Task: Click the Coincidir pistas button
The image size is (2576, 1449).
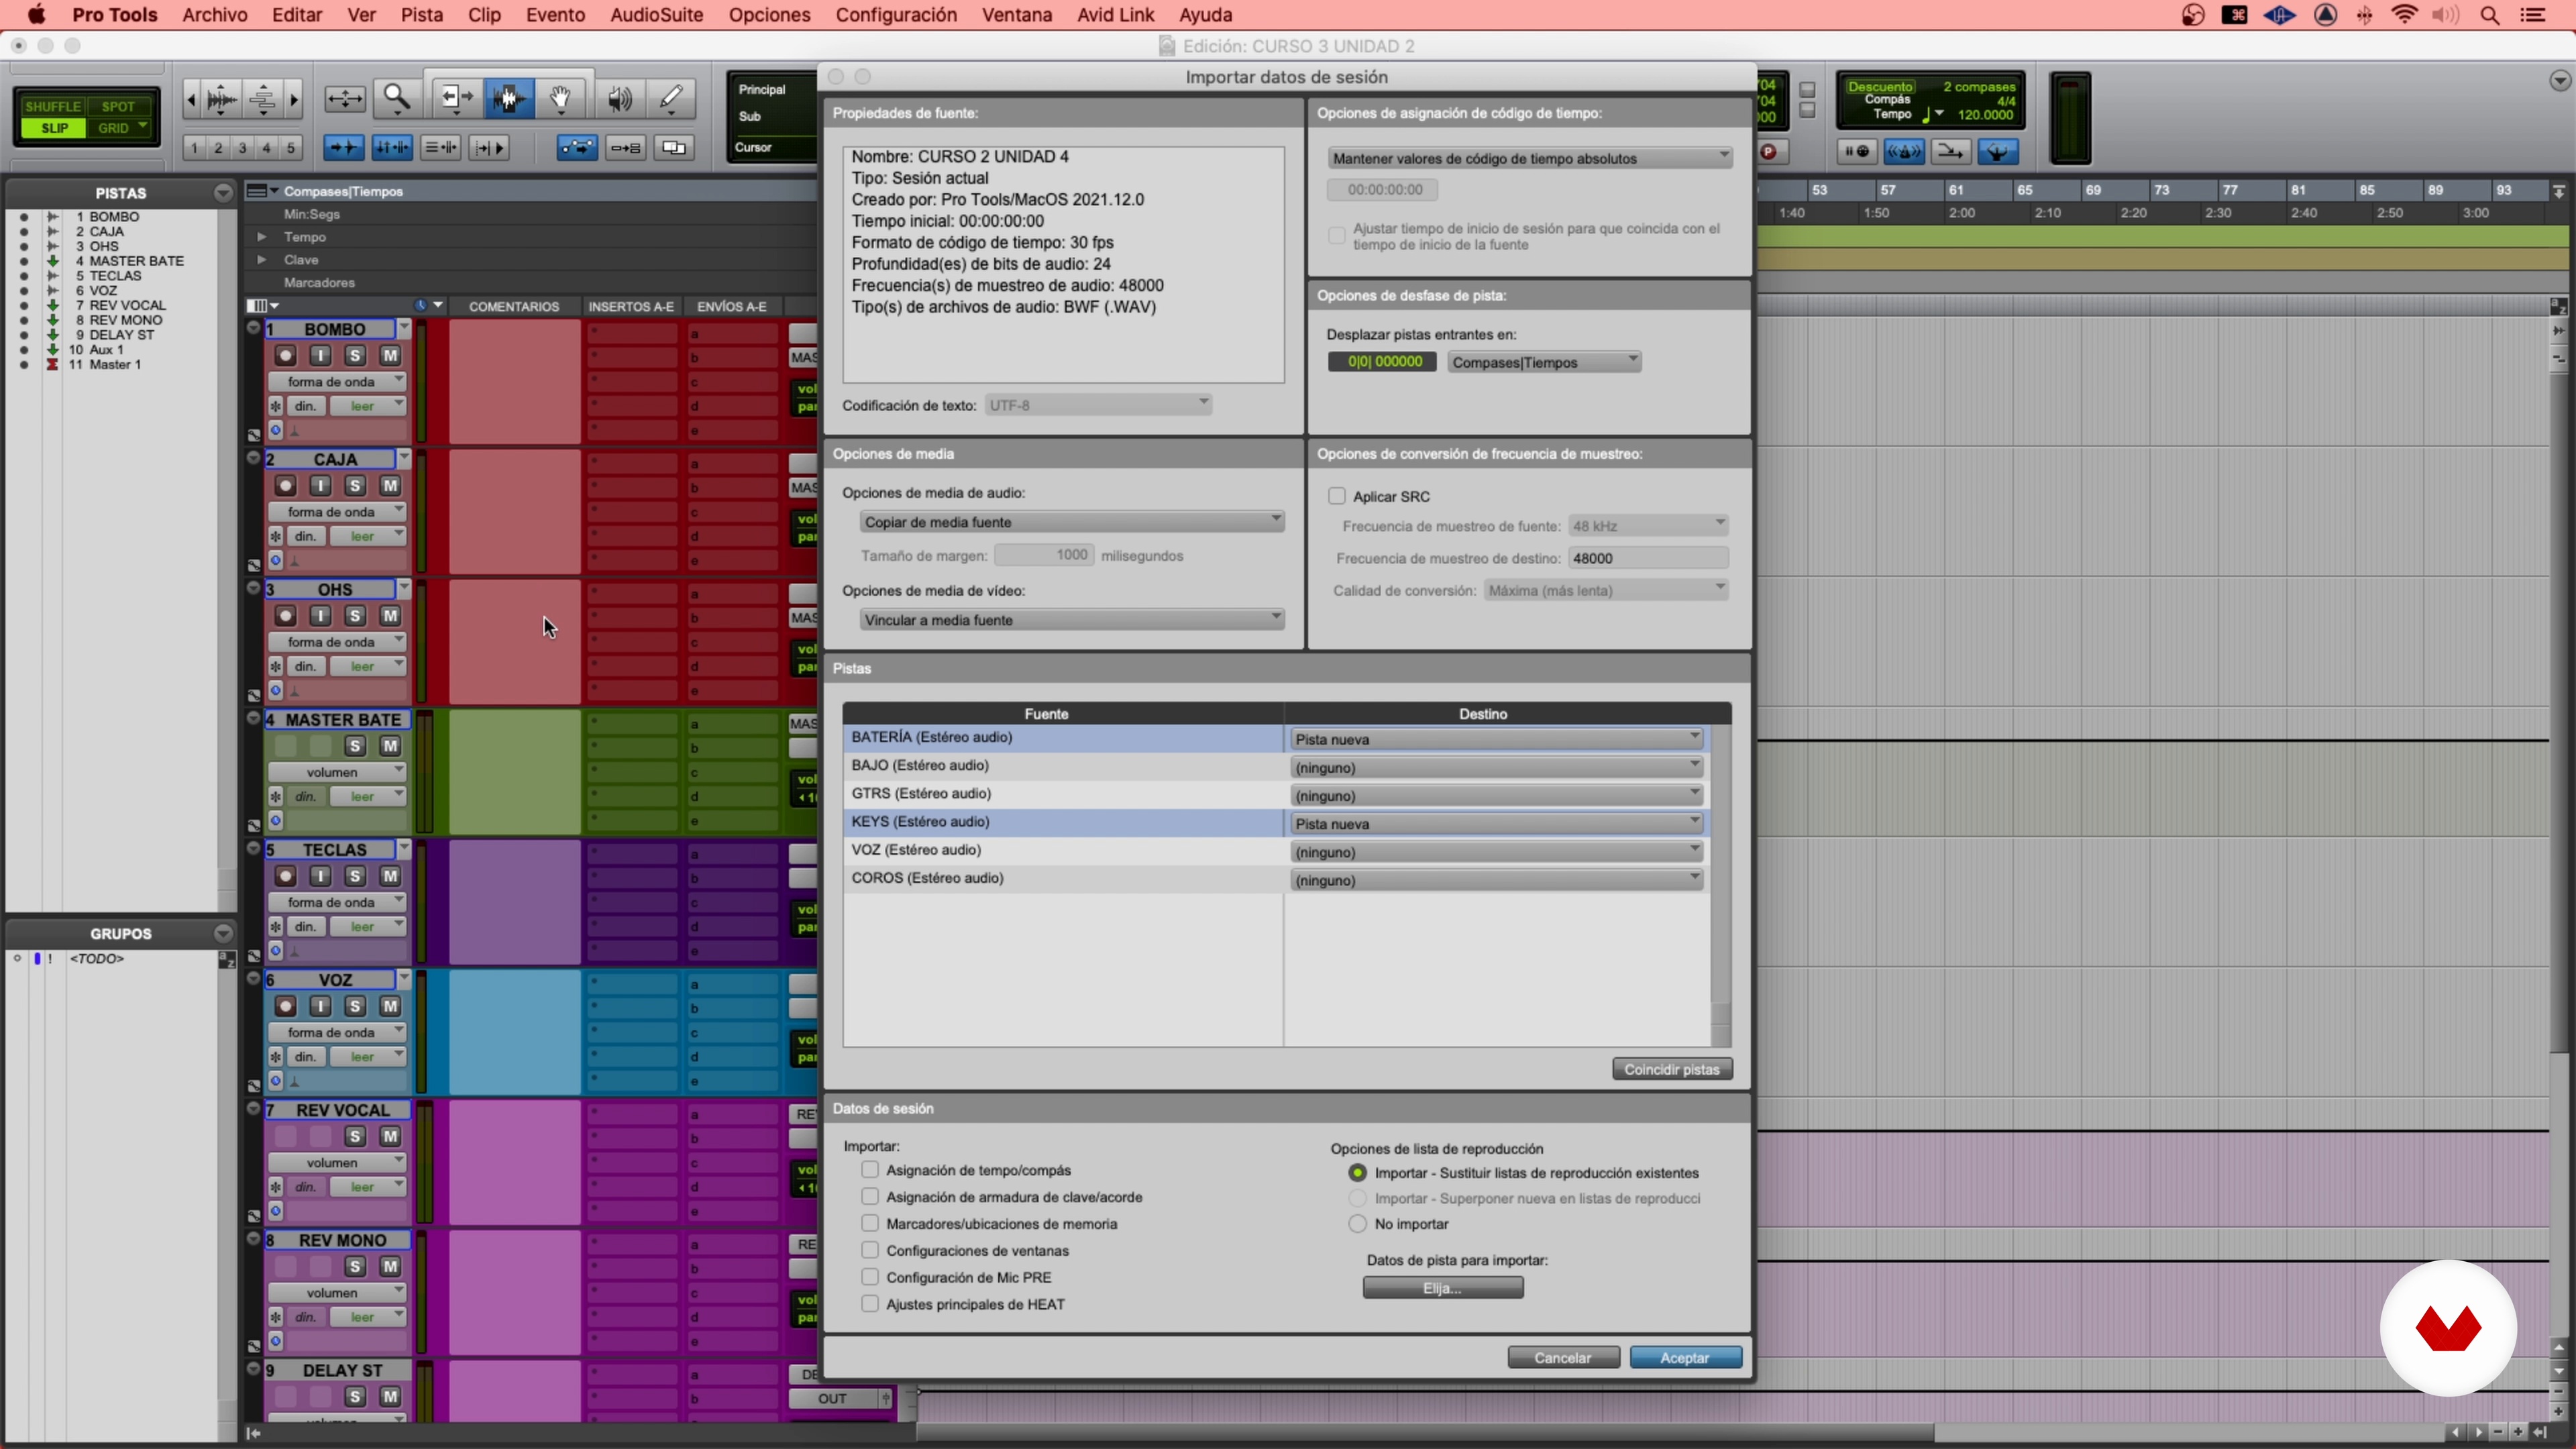Action: [x=1672, y=1069]
